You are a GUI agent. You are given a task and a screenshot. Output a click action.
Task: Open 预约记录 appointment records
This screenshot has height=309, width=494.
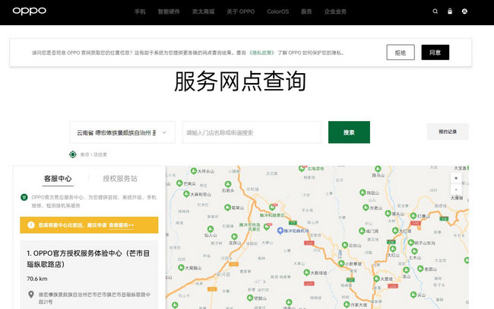pyautogui.click(x=448, y=132)
